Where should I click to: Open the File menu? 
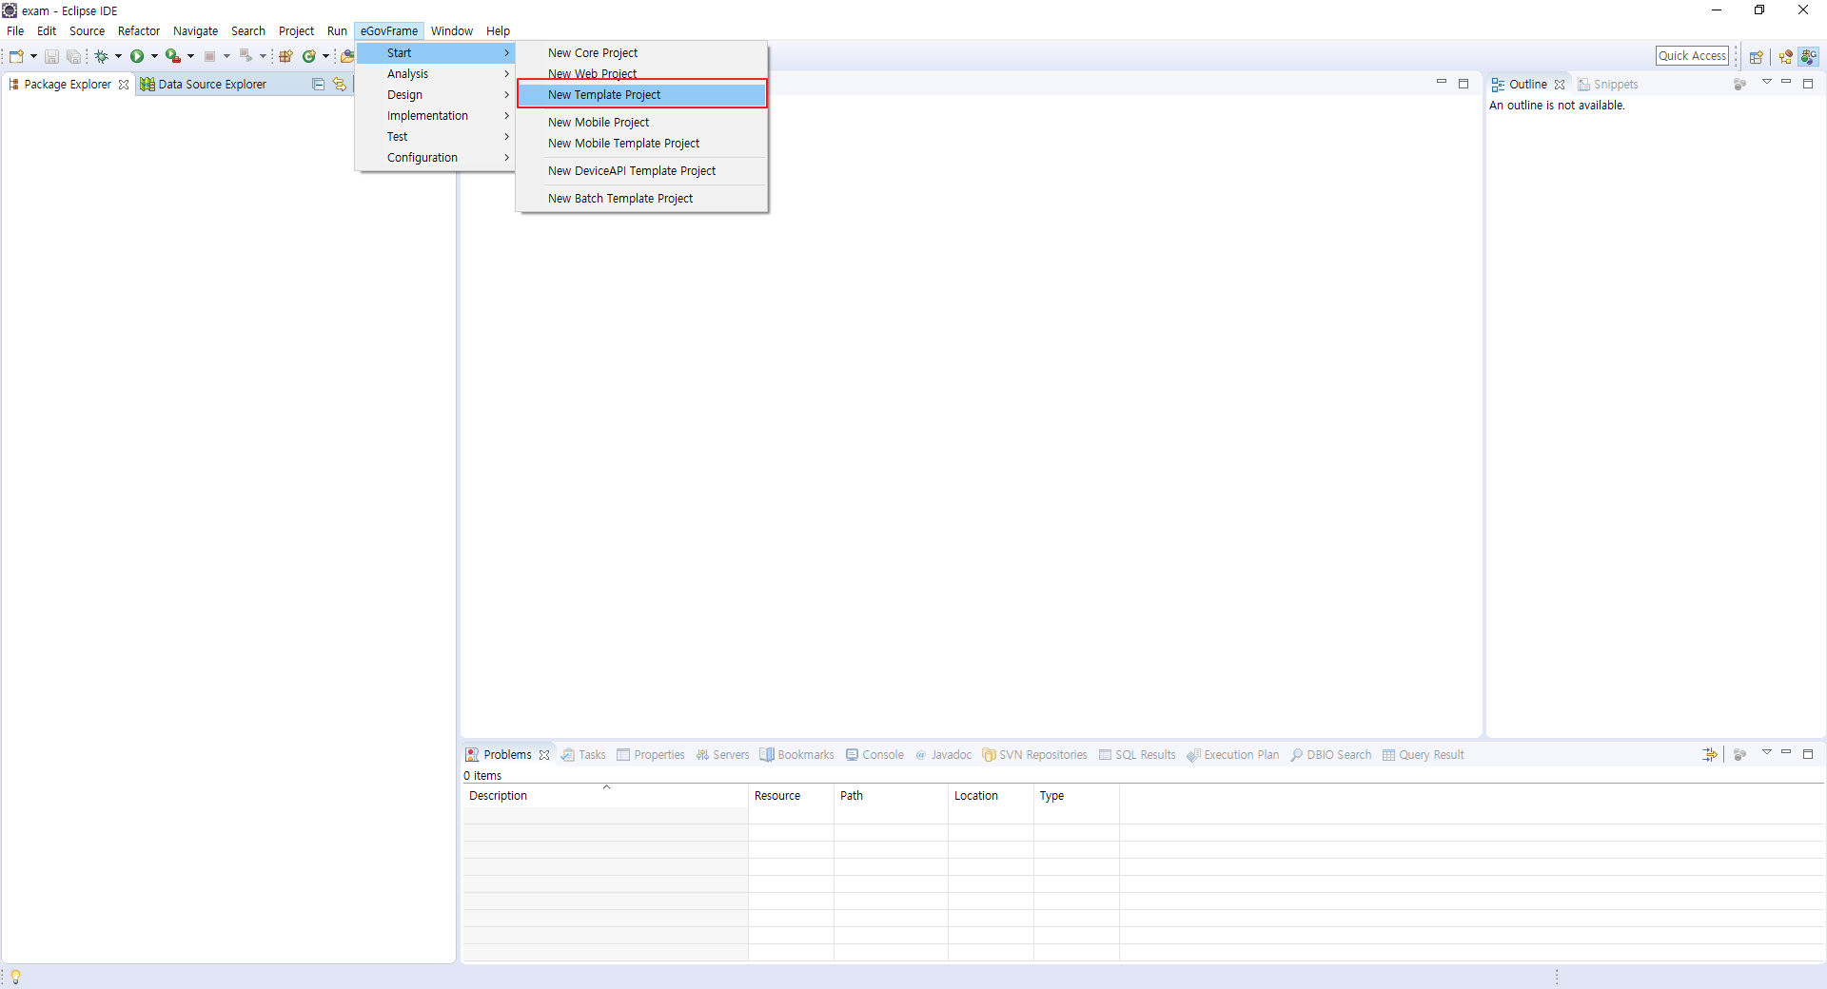[15, 31]
